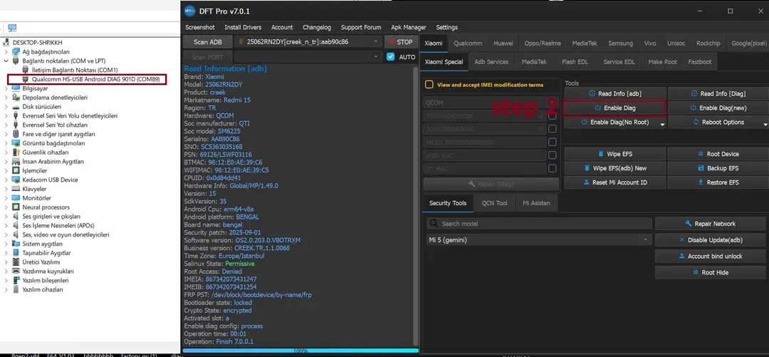Open the Settings menu in DFT Pro
Image resolution: width=769 pixels, height=357 pixels.
coord(446,28)
